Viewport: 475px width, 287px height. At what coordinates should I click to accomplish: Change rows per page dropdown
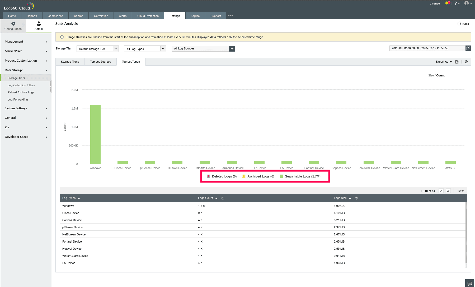tap(460, 191)
